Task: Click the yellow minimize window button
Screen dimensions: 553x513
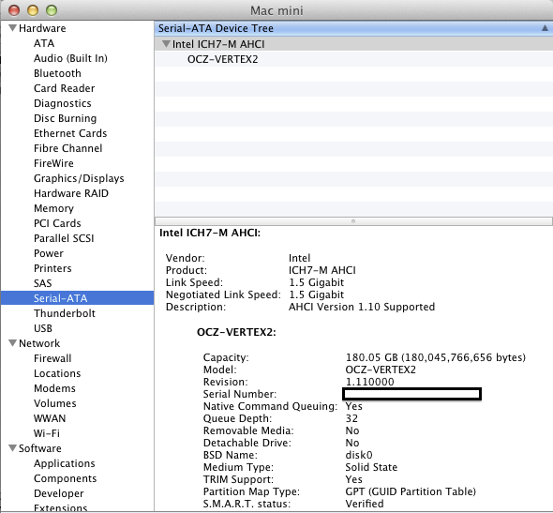Action: tap(33, 10)
